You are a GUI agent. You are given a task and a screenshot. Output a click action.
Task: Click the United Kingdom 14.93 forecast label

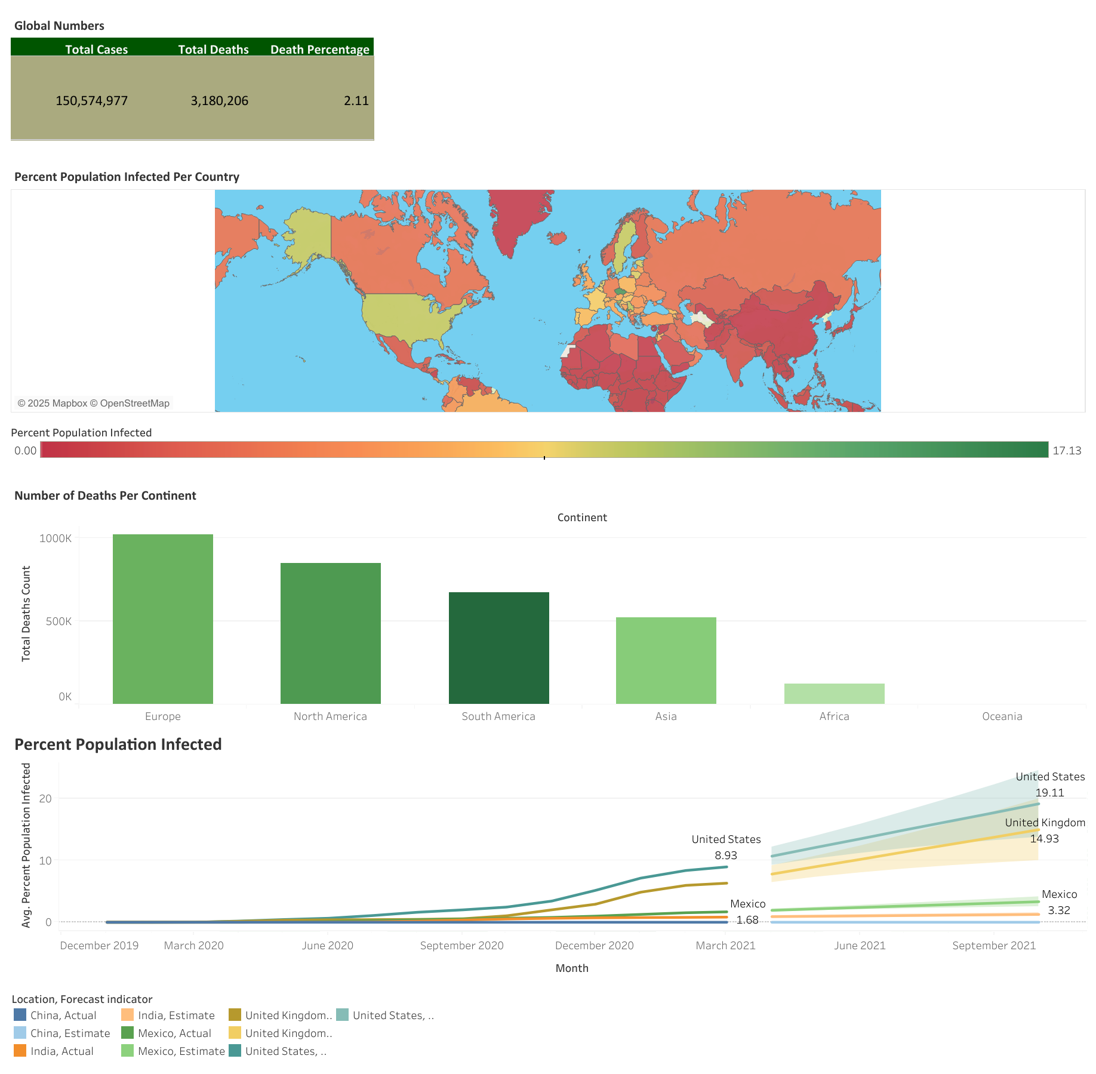tap(1045, 830)
